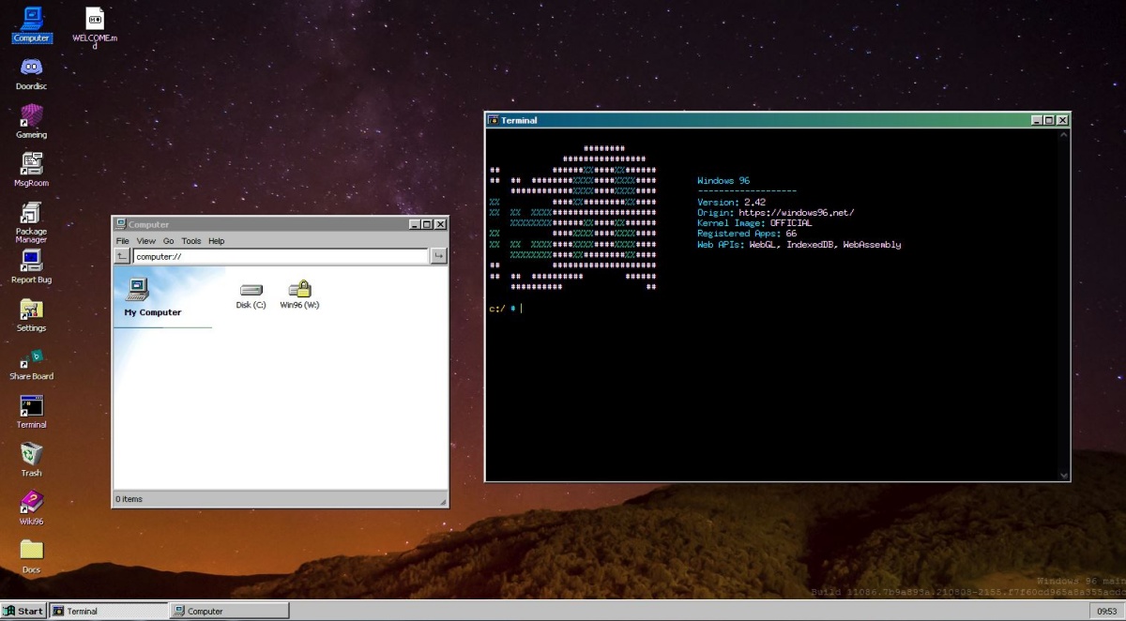Click the go arrow beside address bar
The width and height of the screenshot is (1126, 621).
coord(438,256)
